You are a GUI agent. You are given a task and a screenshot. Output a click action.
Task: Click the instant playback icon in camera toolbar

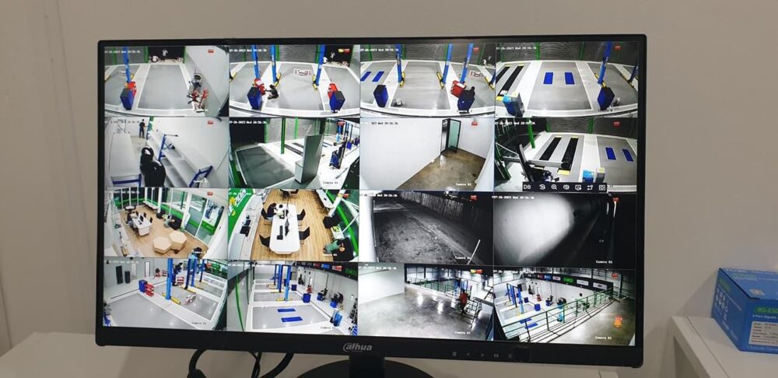pos(542,187)
